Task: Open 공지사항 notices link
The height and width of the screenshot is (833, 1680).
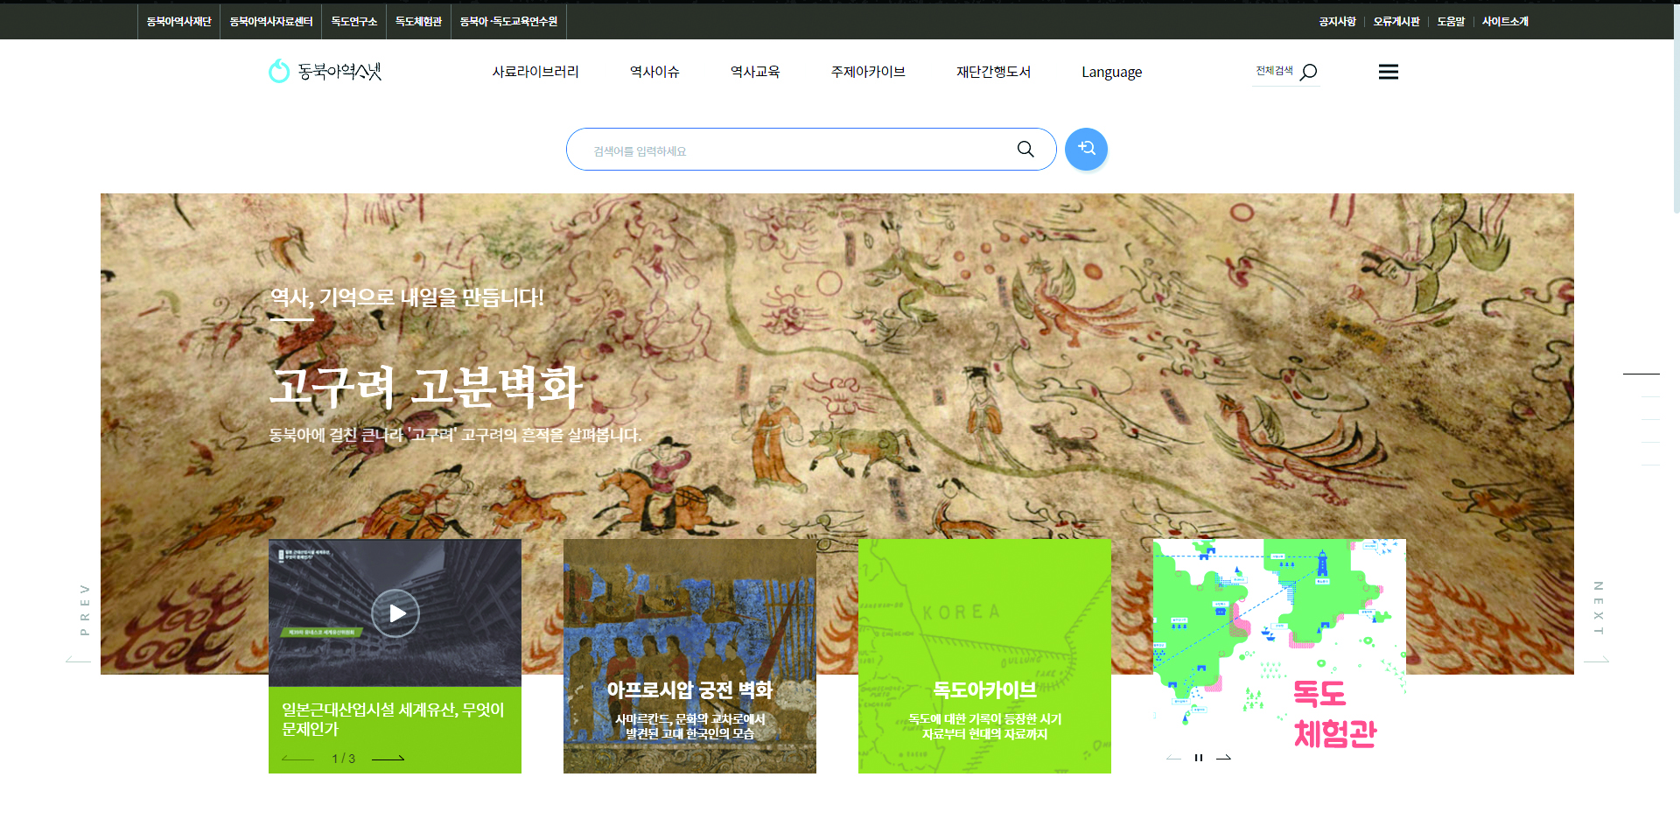Action: pyautogui.click(x=1337, y=21)
